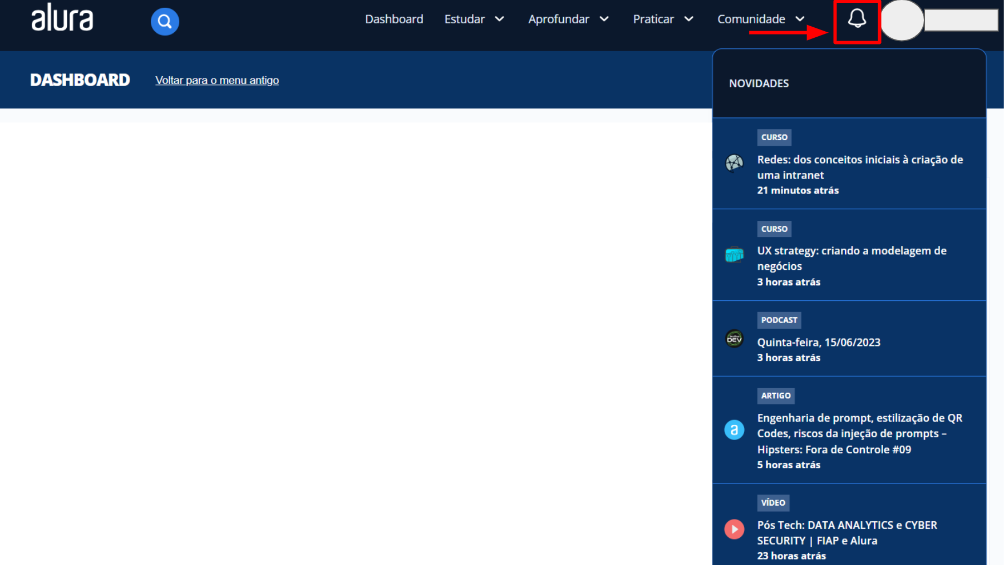Expand the Estudar dropdown menu

[474, 19]
